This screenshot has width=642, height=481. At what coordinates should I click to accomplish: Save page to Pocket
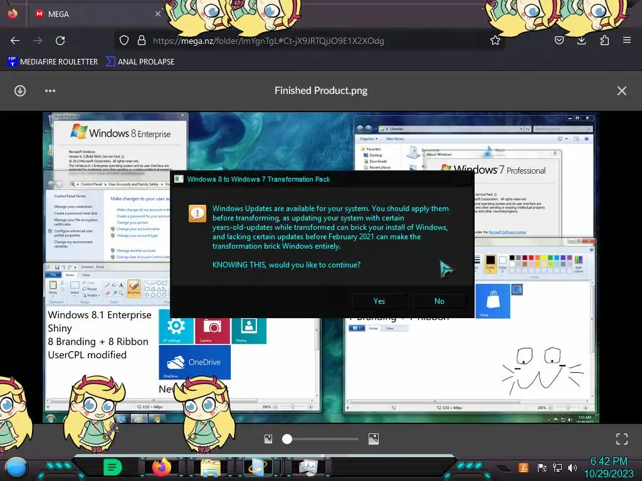pos(559,41)
